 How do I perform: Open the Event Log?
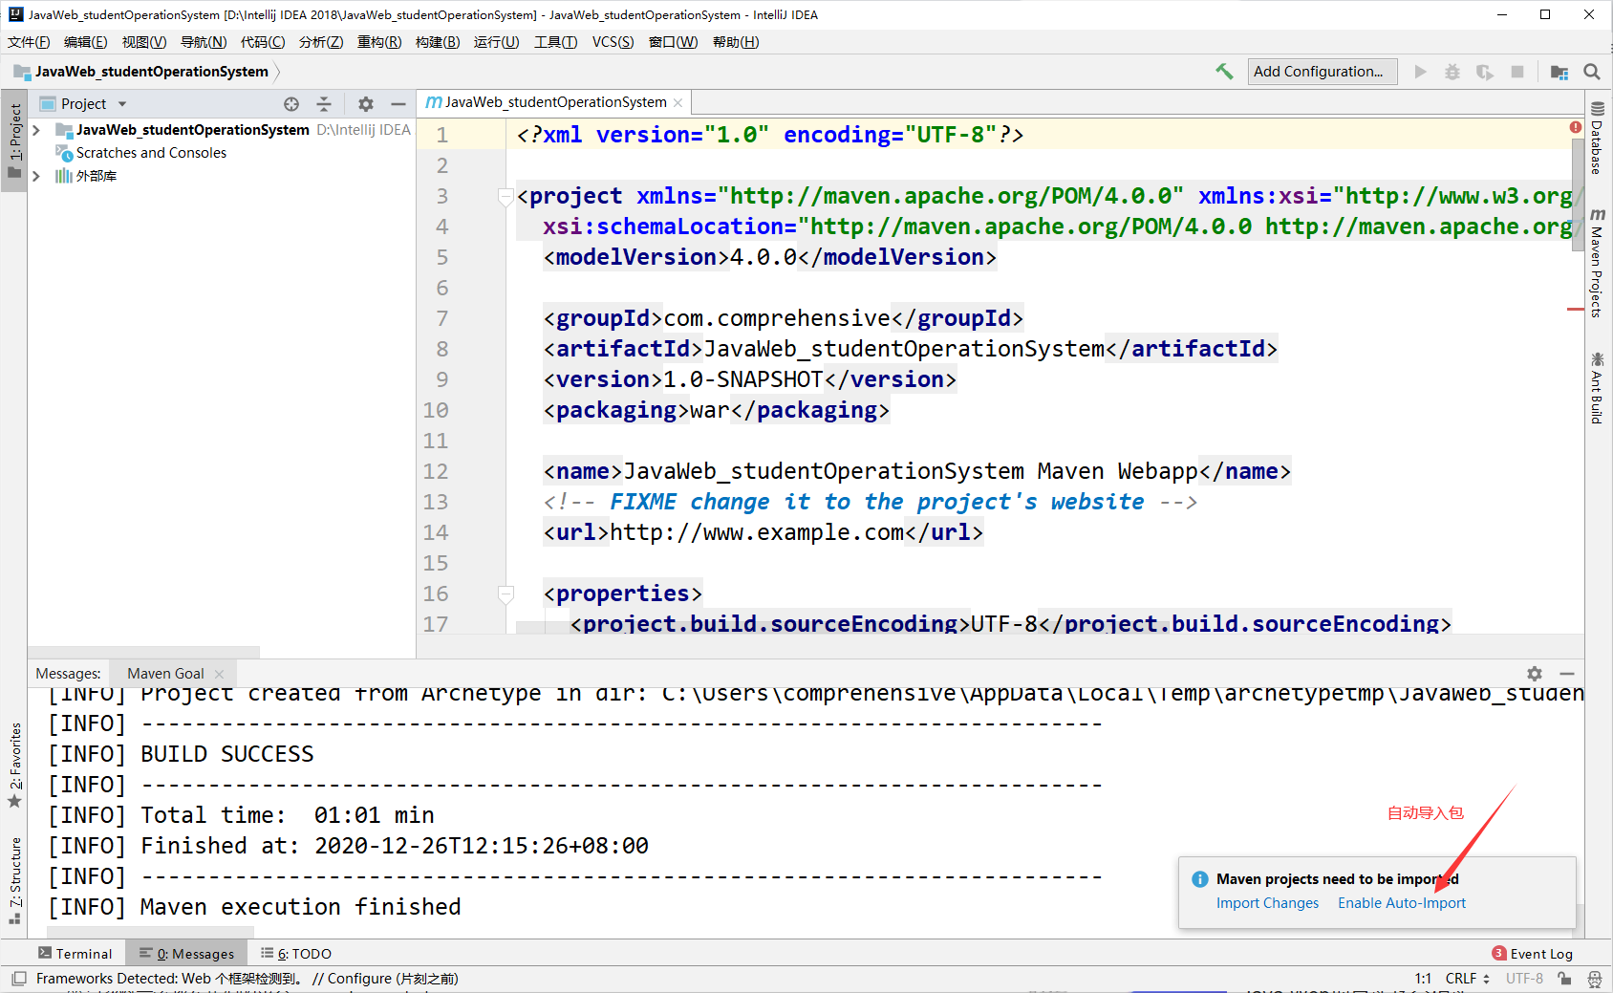pos(1533,954)
